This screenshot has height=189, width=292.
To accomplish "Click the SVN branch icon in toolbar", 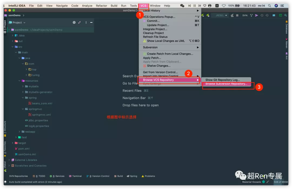I will click(x=251, y=15).
